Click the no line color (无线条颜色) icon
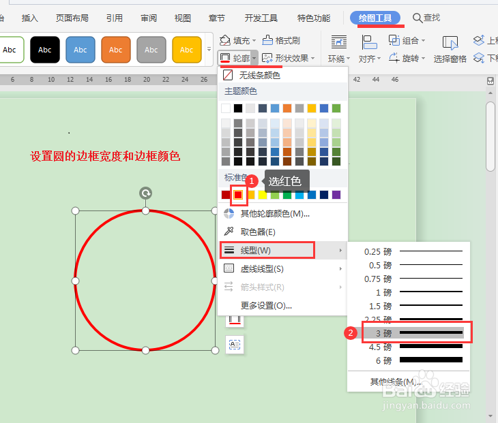The height and width of the screenshot is (423, 498). [228, 75]
